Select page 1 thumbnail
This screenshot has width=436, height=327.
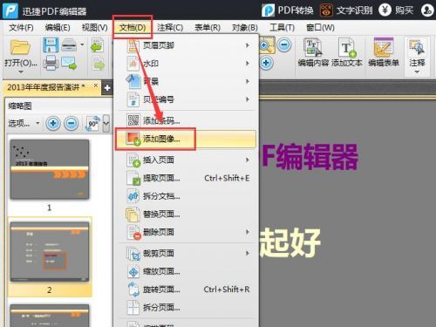[x=50, y=169]
